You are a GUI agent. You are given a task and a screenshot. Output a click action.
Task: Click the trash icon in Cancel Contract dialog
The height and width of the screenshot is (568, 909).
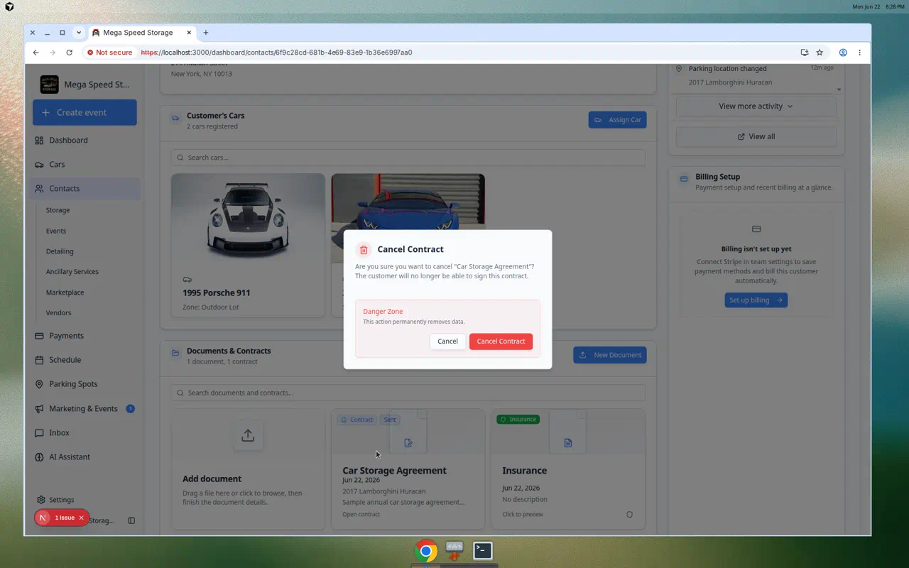pyautogui.click(x=364, y=249)
